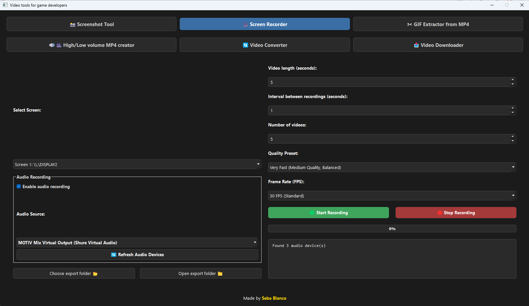The image size is (529, 306).
Task: Start the recording
Action: coord(328,213)
